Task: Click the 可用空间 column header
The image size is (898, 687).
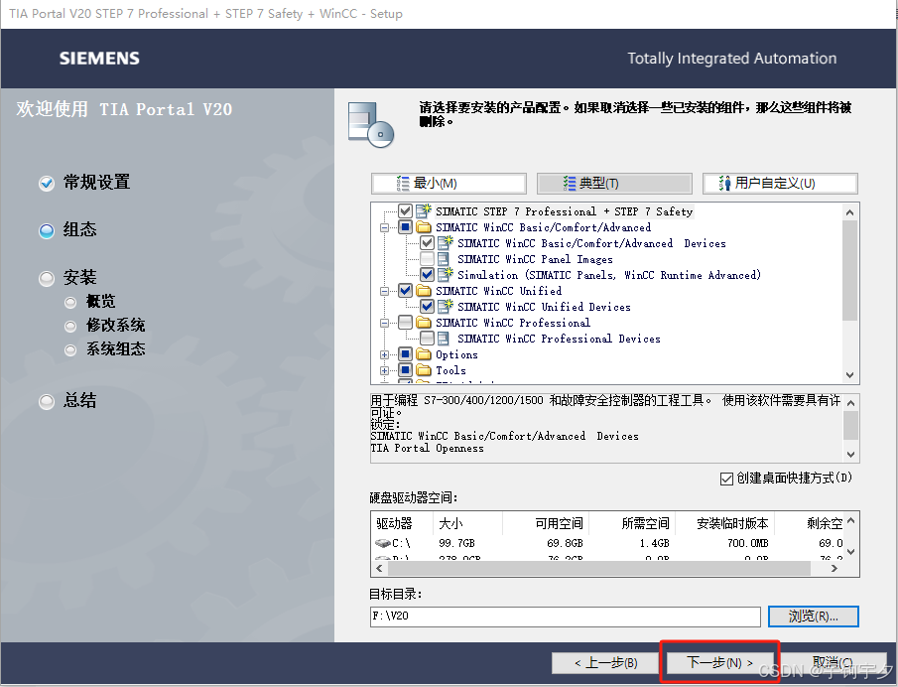Action: point(546,523)
